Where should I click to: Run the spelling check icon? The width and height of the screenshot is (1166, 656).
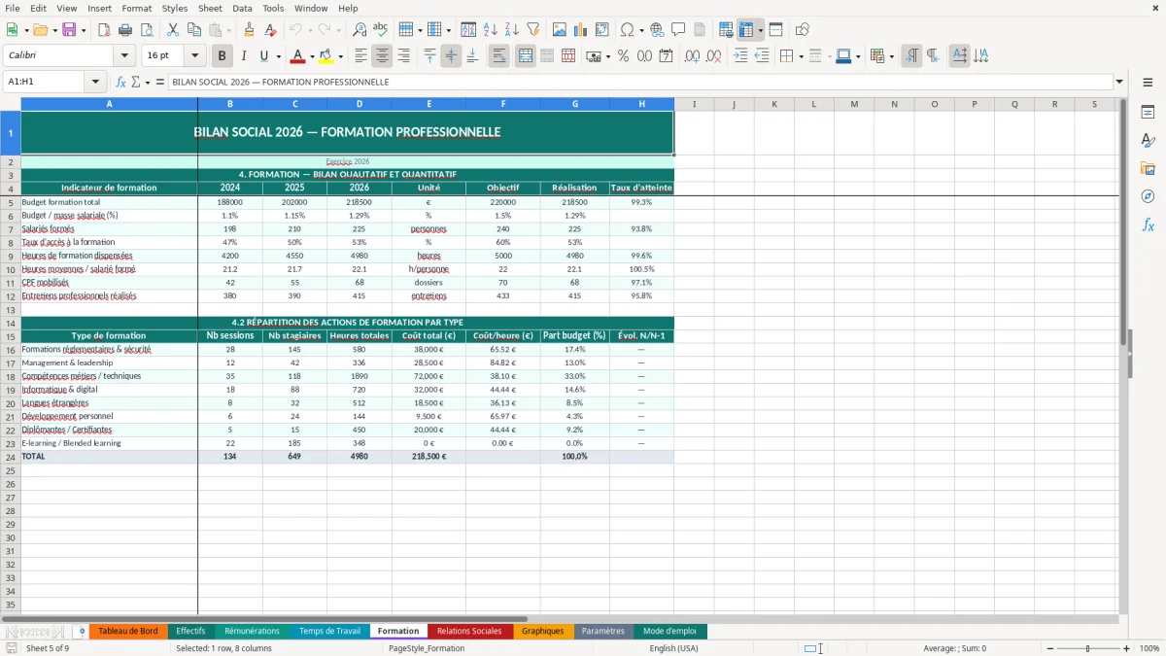pyautogui.click(x=381, y=30)
